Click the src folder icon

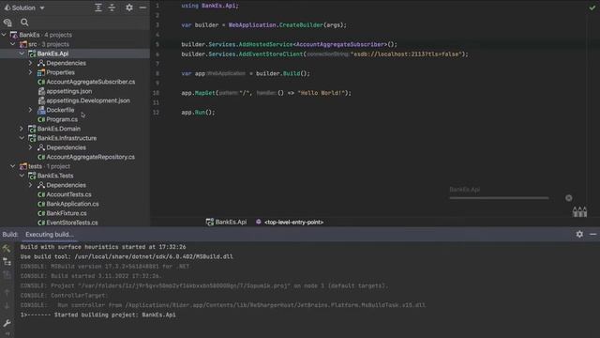(23, 44)
